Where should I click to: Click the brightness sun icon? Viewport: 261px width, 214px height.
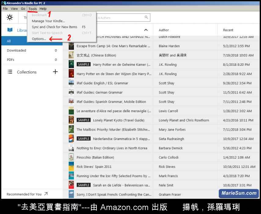(10, 17)
